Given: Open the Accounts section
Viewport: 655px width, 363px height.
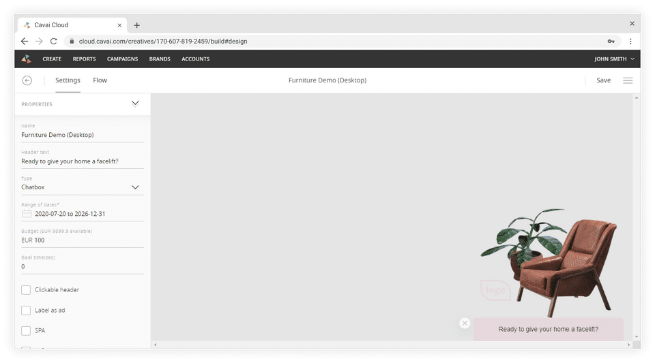Looking at the screenshot, I should coord(196,59).
